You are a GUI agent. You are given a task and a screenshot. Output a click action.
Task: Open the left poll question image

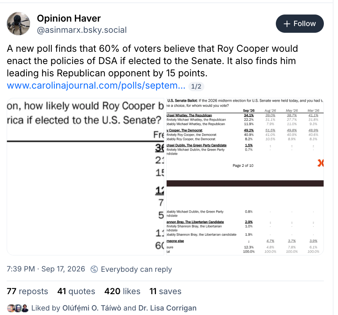point(85,176)
